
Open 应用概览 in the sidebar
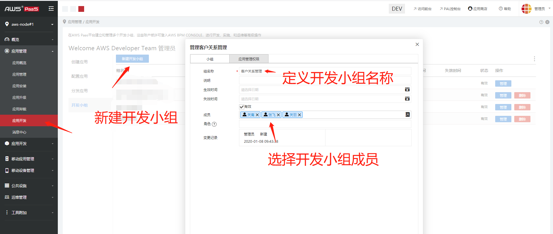19,63
